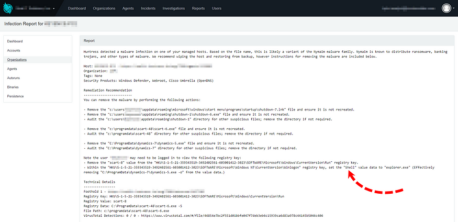Image resolution: width=458 pixels, height=222 pixels.
Task: Click the audit scart-48 directory line
Action: [x=188, y=134]
